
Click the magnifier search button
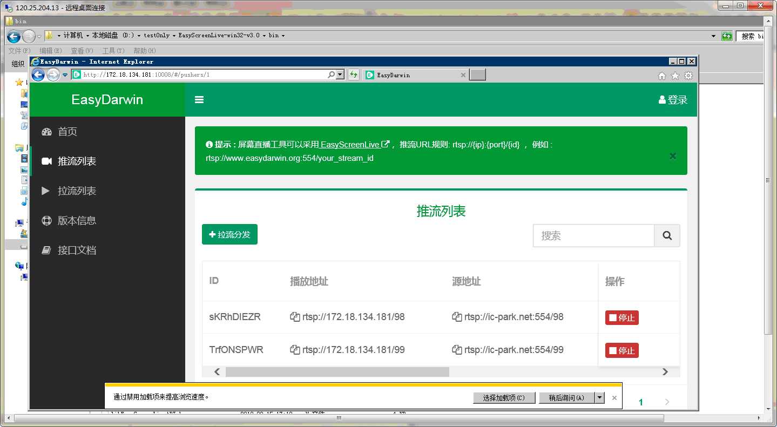(x=667, y=236)
